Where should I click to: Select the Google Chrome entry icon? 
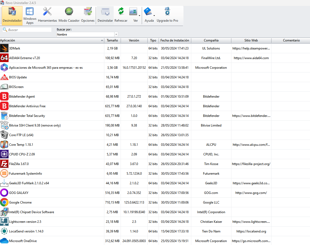click(4, 202)
